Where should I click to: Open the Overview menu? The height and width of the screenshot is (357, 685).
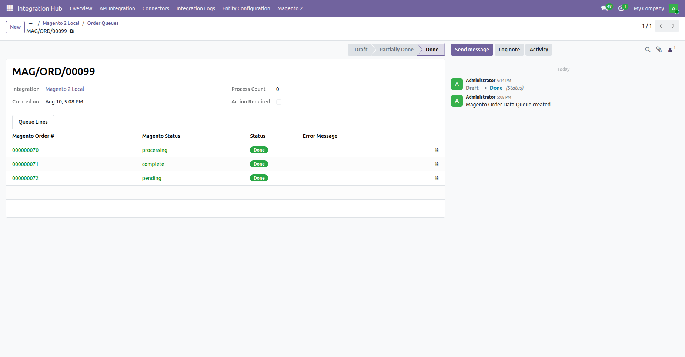pos(81,8)
